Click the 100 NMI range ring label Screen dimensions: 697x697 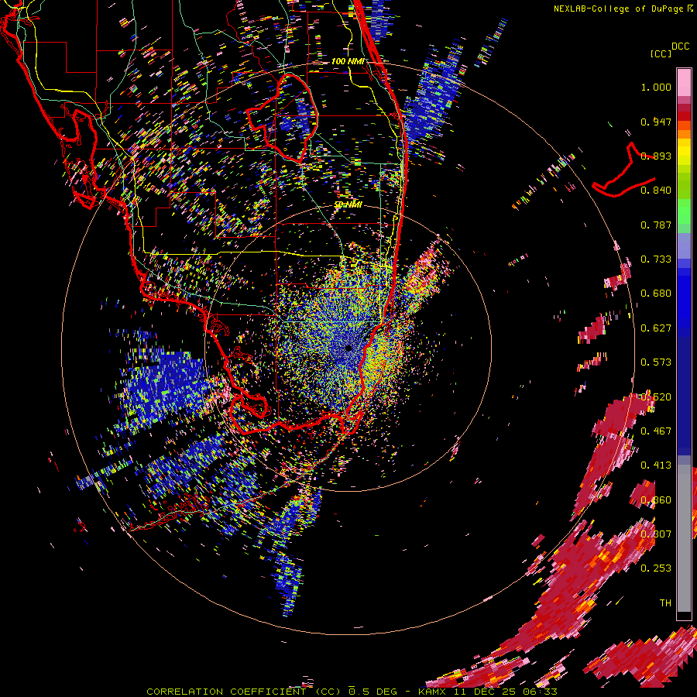(x=348, y=61)
